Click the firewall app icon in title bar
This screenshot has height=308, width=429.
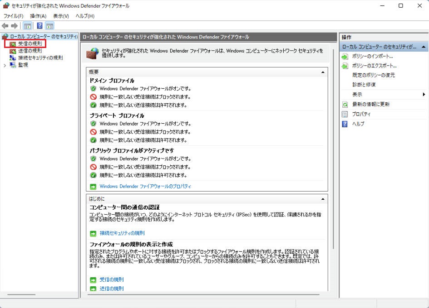click(x=6, y=6)
